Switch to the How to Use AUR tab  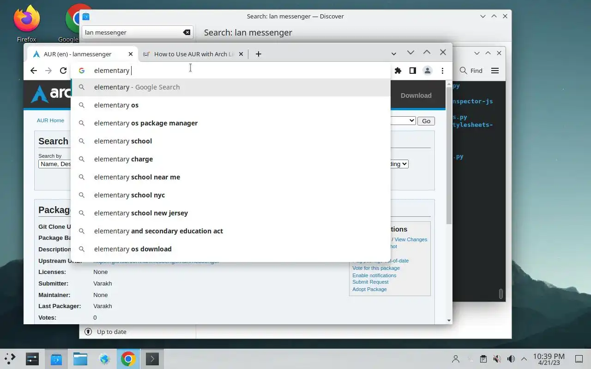pos(193,54)
